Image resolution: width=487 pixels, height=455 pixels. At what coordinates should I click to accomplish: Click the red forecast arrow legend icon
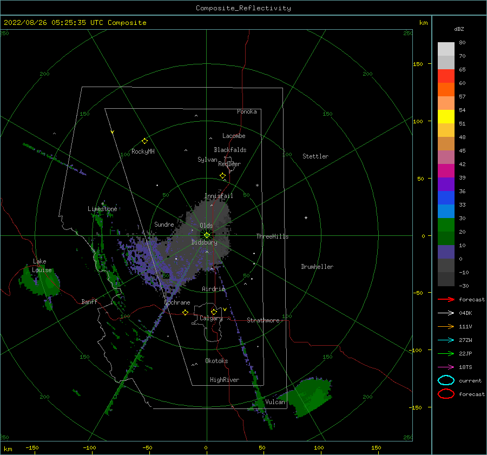click(x=446, y=299)
